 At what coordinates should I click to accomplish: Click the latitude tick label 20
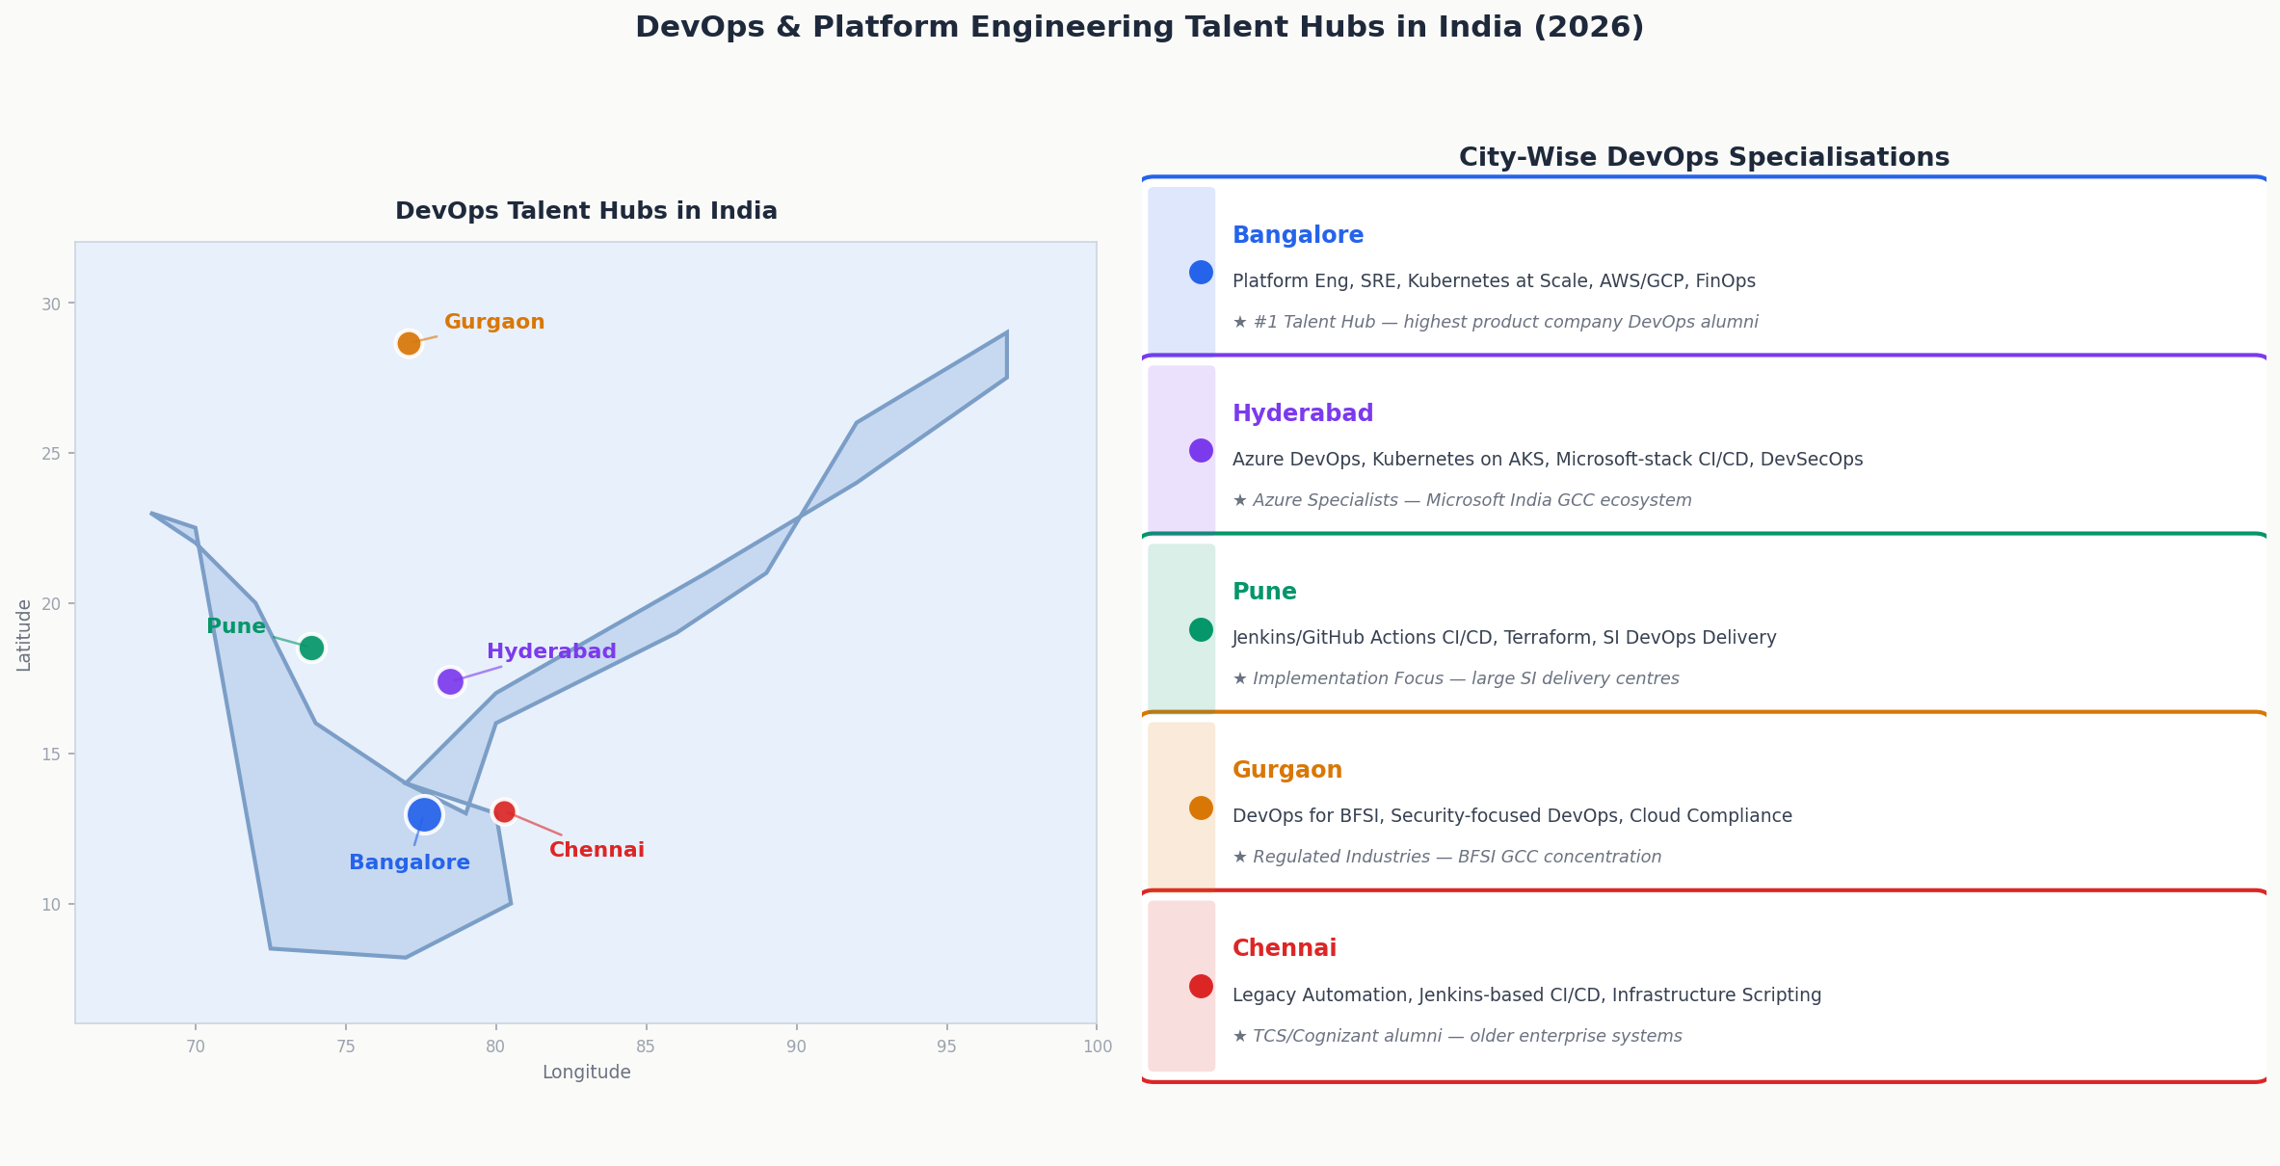[x=51, y=603]
